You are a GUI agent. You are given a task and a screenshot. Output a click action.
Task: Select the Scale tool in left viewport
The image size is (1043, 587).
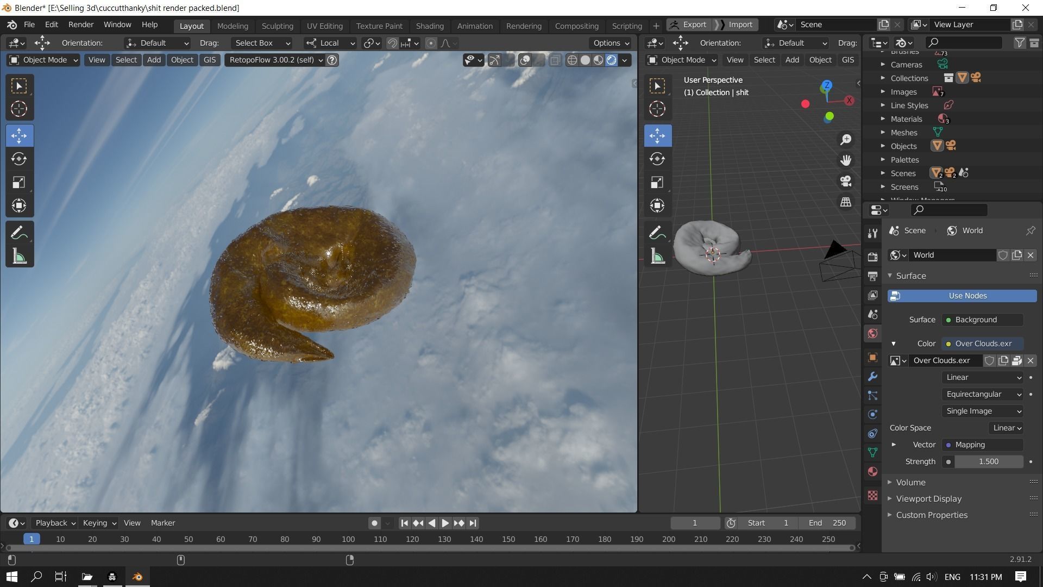pyautogui.click(x=19, y=182)
